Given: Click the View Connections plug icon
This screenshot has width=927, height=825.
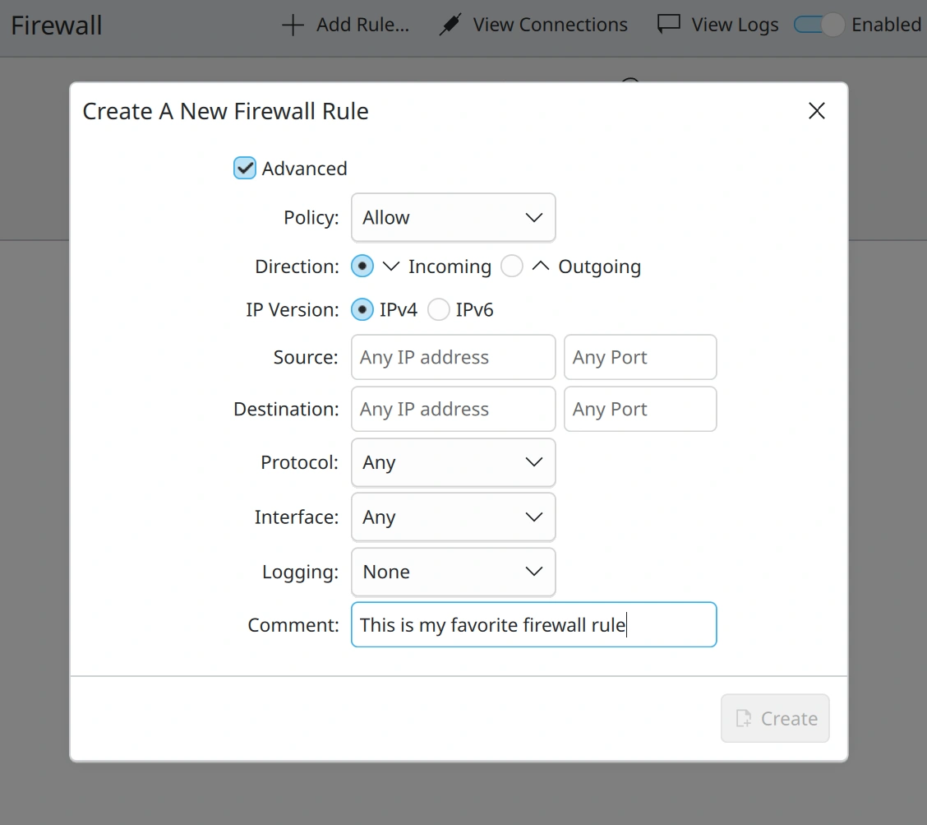Looking at the screenshot, I should (x=450, y=25).
